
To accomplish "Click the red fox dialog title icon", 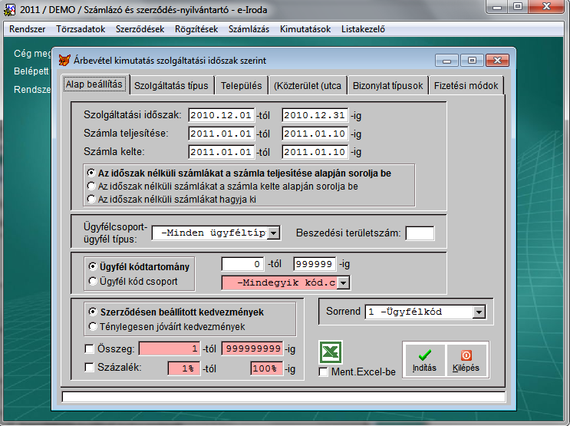I will pyautogui.click(x=64, y=60).
